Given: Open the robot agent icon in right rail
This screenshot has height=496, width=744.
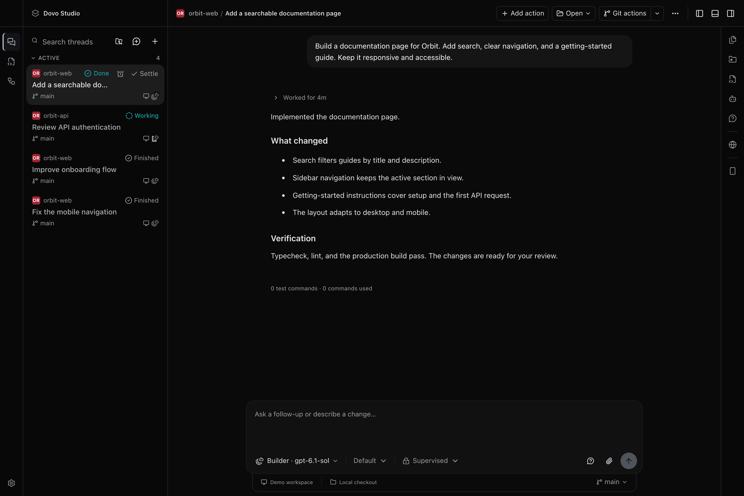Looking at the screenshot, I should pyautogui.click(x=733, y=99).
